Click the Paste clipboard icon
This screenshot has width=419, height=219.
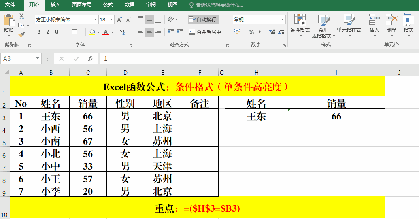tap(9, 21)
